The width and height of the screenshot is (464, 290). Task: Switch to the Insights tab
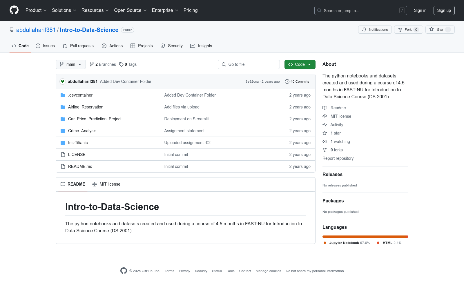point(201,46)
